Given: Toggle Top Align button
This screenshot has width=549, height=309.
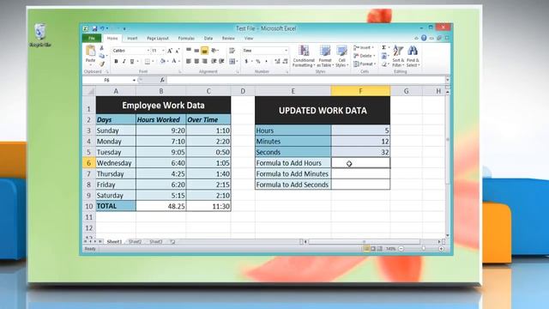Looking at the screenshot, I should tap(189, 51).
